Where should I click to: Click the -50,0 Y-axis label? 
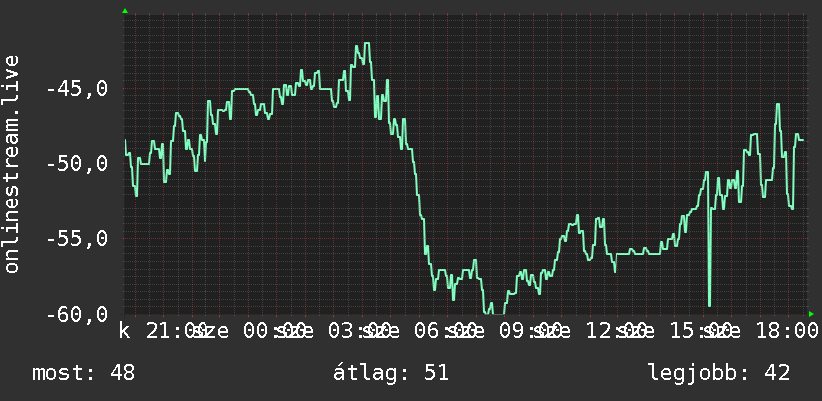(77, 164)
